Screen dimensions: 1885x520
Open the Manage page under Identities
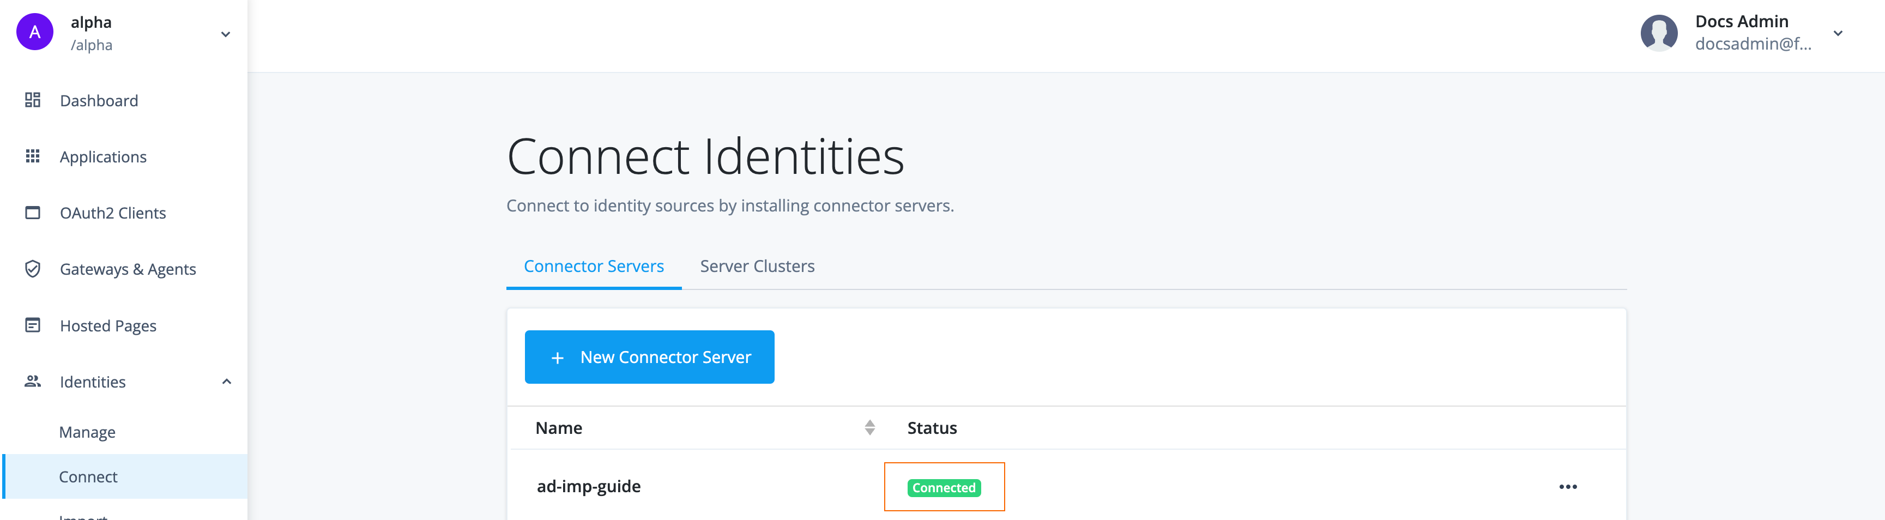point(87,432)
